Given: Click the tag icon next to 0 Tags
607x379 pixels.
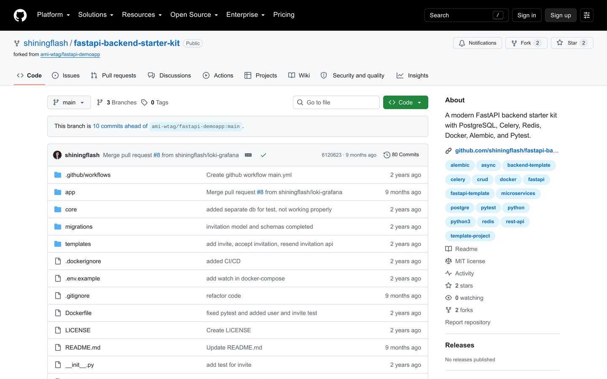Looking at the screenshot, I should [144, 102].
